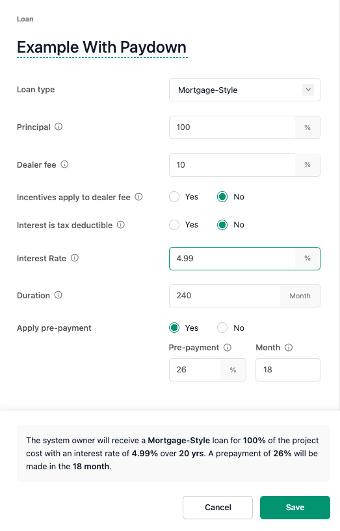The height and width of the screenshot is (531, 340).
Task: Click info icon beside Interest is tax deductible
Action: click(x=121, y=225)
